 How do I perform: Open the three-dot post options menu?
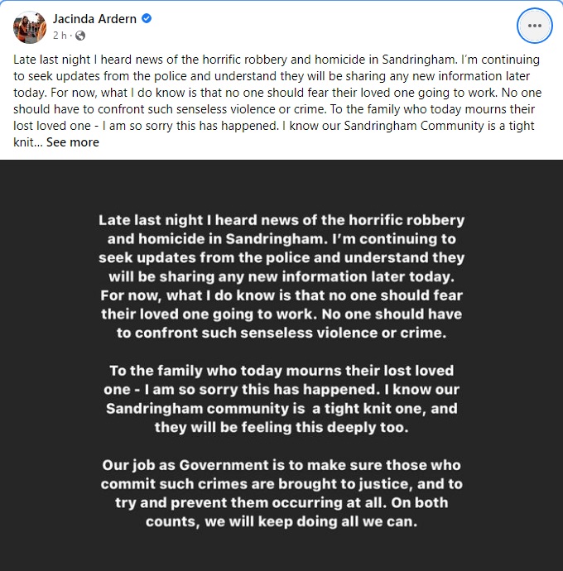click(x=534, y=26)
